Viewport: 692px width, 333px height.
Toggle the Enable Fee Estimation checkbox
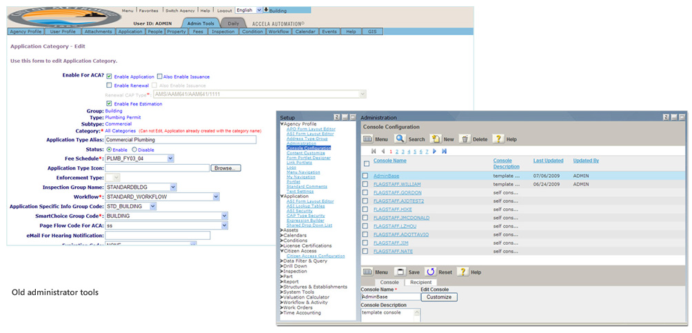pyautogui.click(x=109, y=104)
